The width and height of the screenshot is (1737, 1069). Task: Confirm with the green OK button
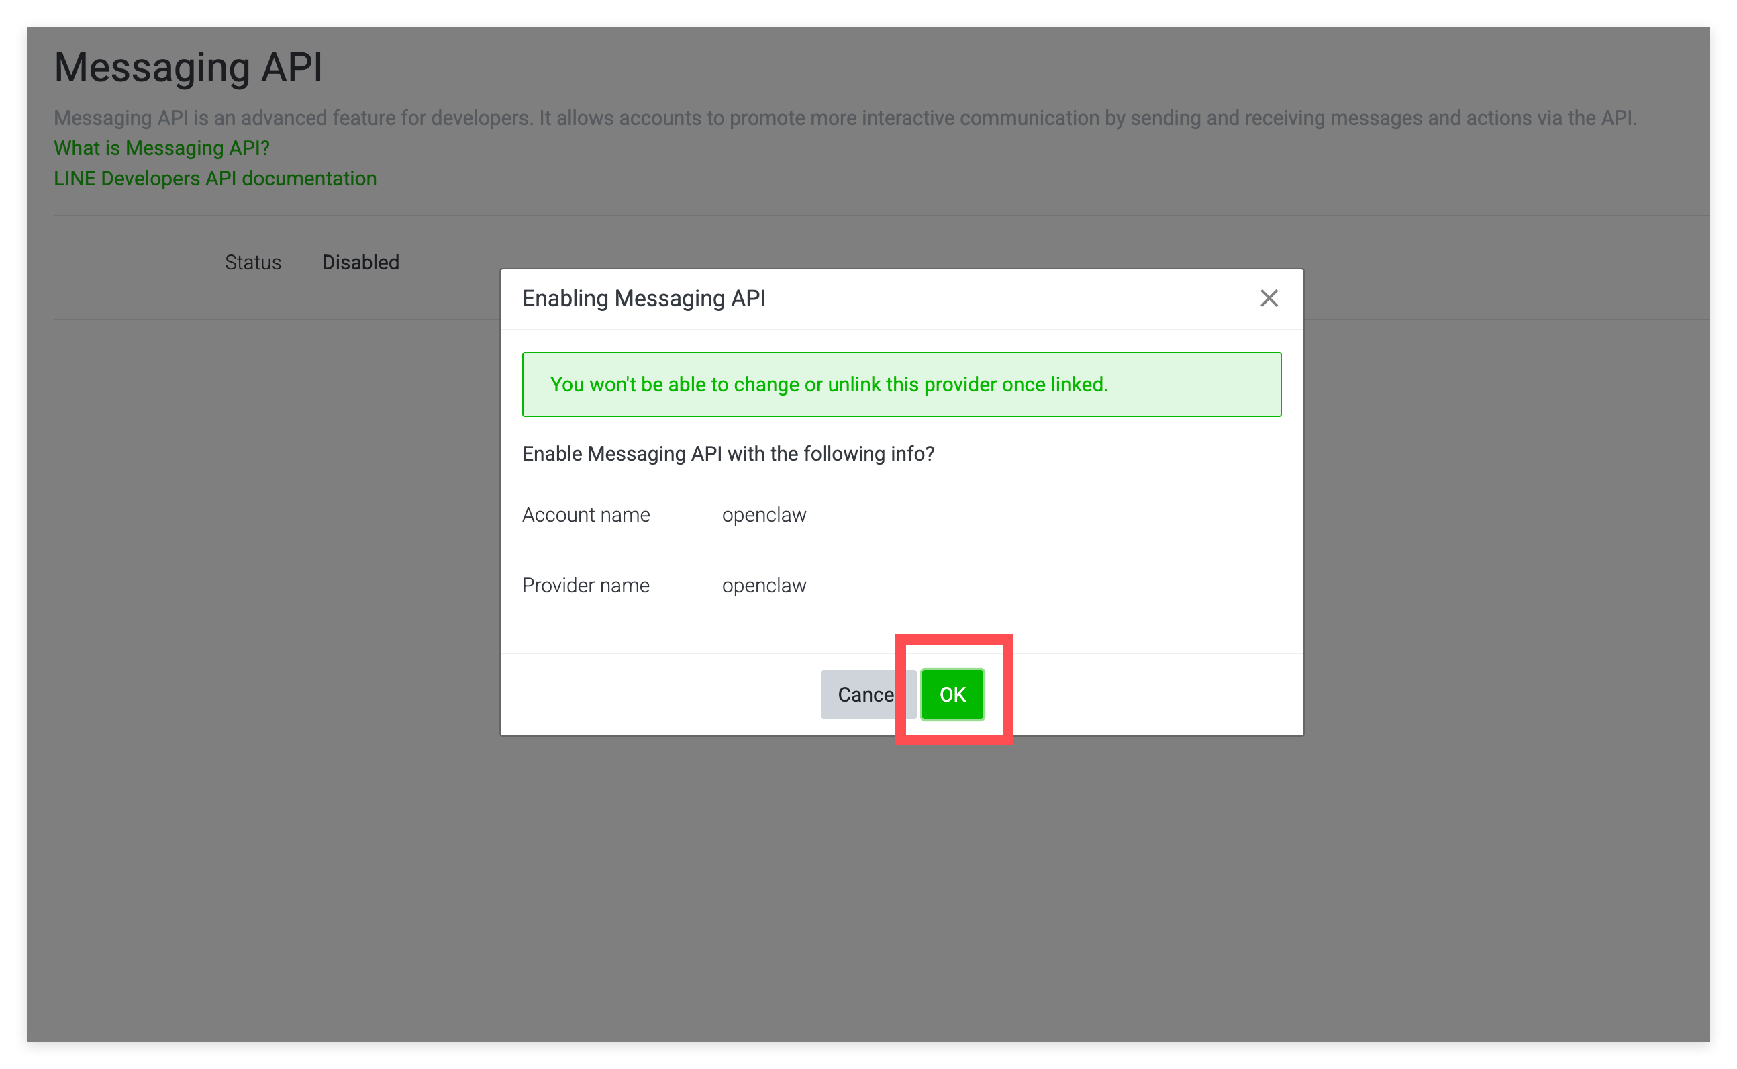pyautogui.click(x=952, y=694)
